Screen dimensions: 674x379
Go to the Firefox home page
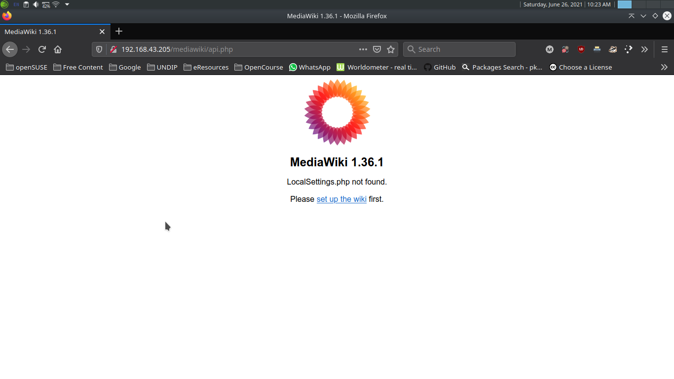(x=58, y=49)
